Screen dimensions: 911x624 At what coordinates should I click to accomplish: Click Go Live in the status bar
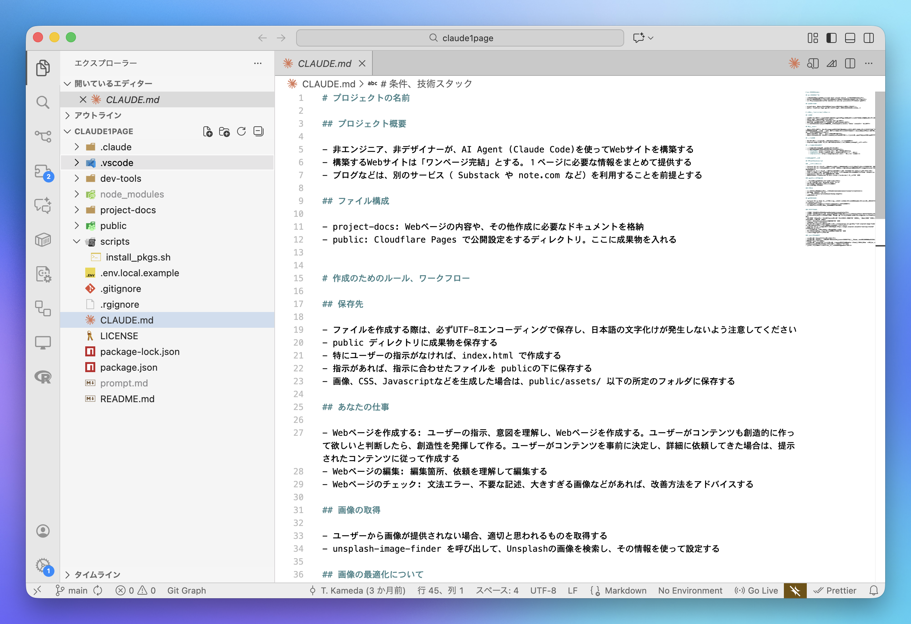click(x=756, y=591)
